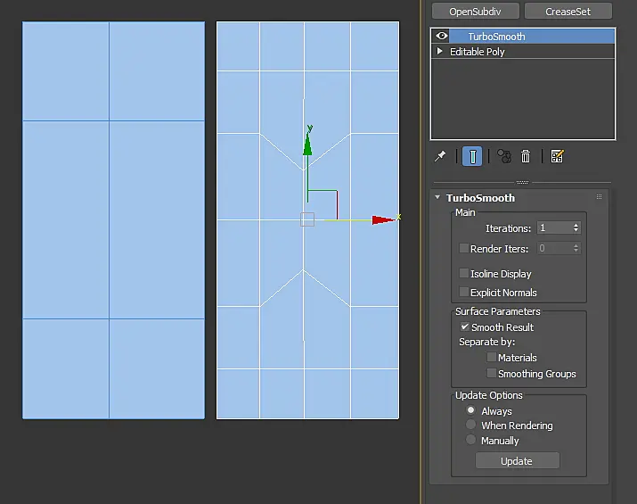
Task: Uncheck Smooth Result checkbox
Action: pos(464,326)
